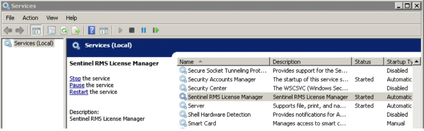This screenshot has width=424, height=131.
Task: Click gear icon beside Security Center
Action: coord(183,88)
